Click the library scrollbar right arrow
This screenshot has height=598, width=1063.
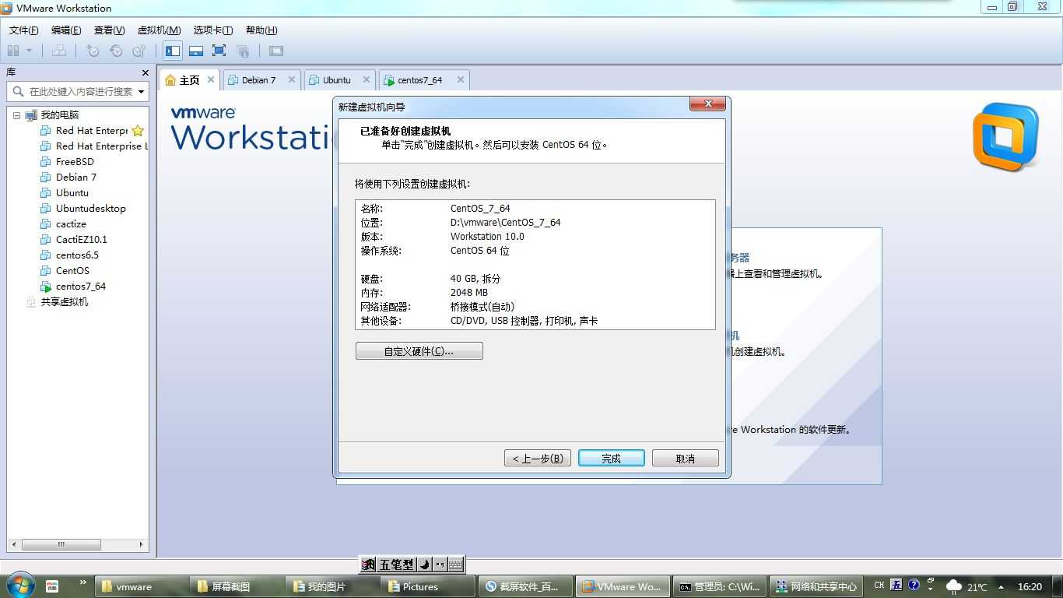click(141, 544)
